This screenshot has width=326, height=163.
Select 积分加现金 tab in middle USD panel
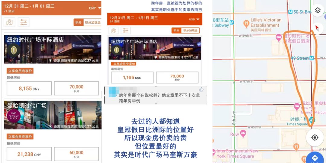click(190, 30)
